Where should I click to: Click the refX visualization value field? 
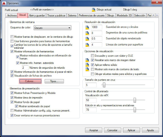[91, 100]
